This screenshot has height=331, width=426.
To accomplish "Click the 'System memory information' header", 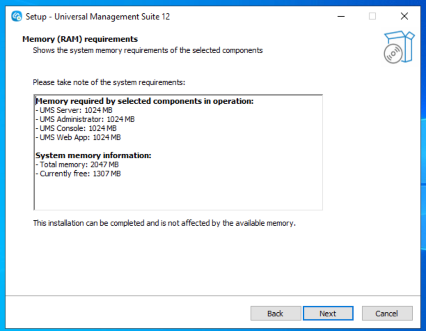I will pyautogui.click(x=94, y=156).
